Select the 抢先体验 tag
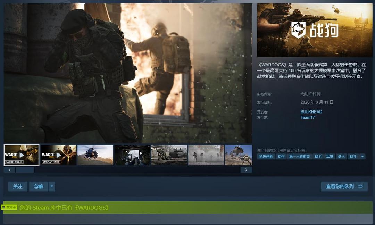 (266, 156)
